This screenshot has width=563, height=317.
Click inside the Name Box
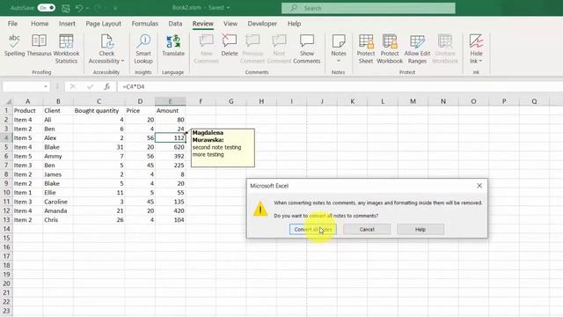(22, 86)
